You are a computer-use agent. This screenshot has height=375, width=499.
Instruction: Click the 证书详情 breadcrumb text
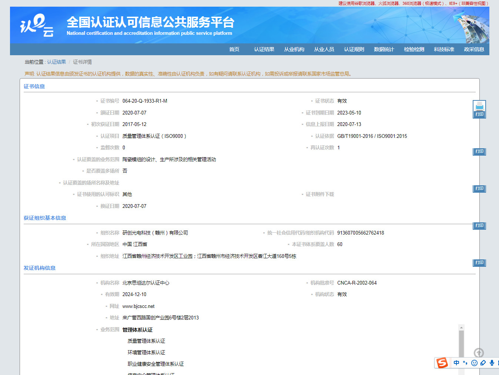coord(82,62)
